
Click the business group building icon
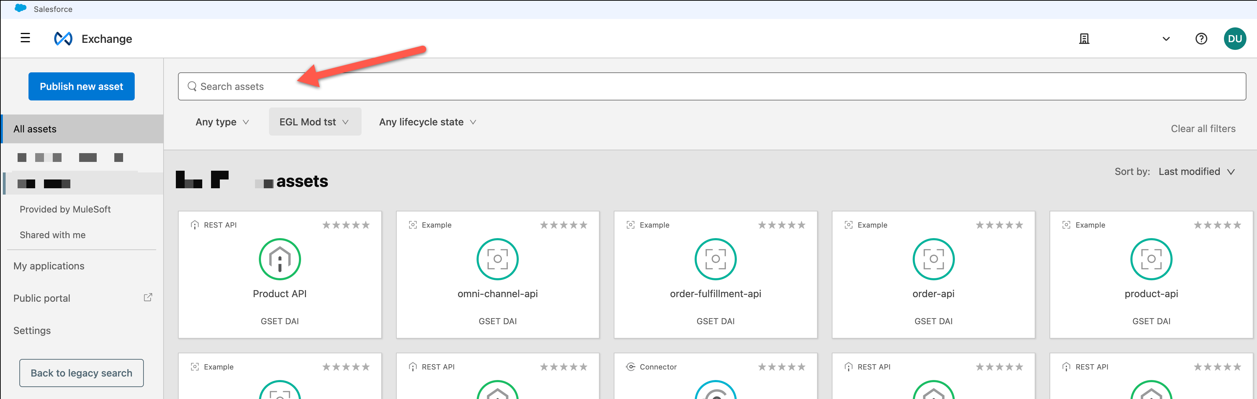(1084, 39)
